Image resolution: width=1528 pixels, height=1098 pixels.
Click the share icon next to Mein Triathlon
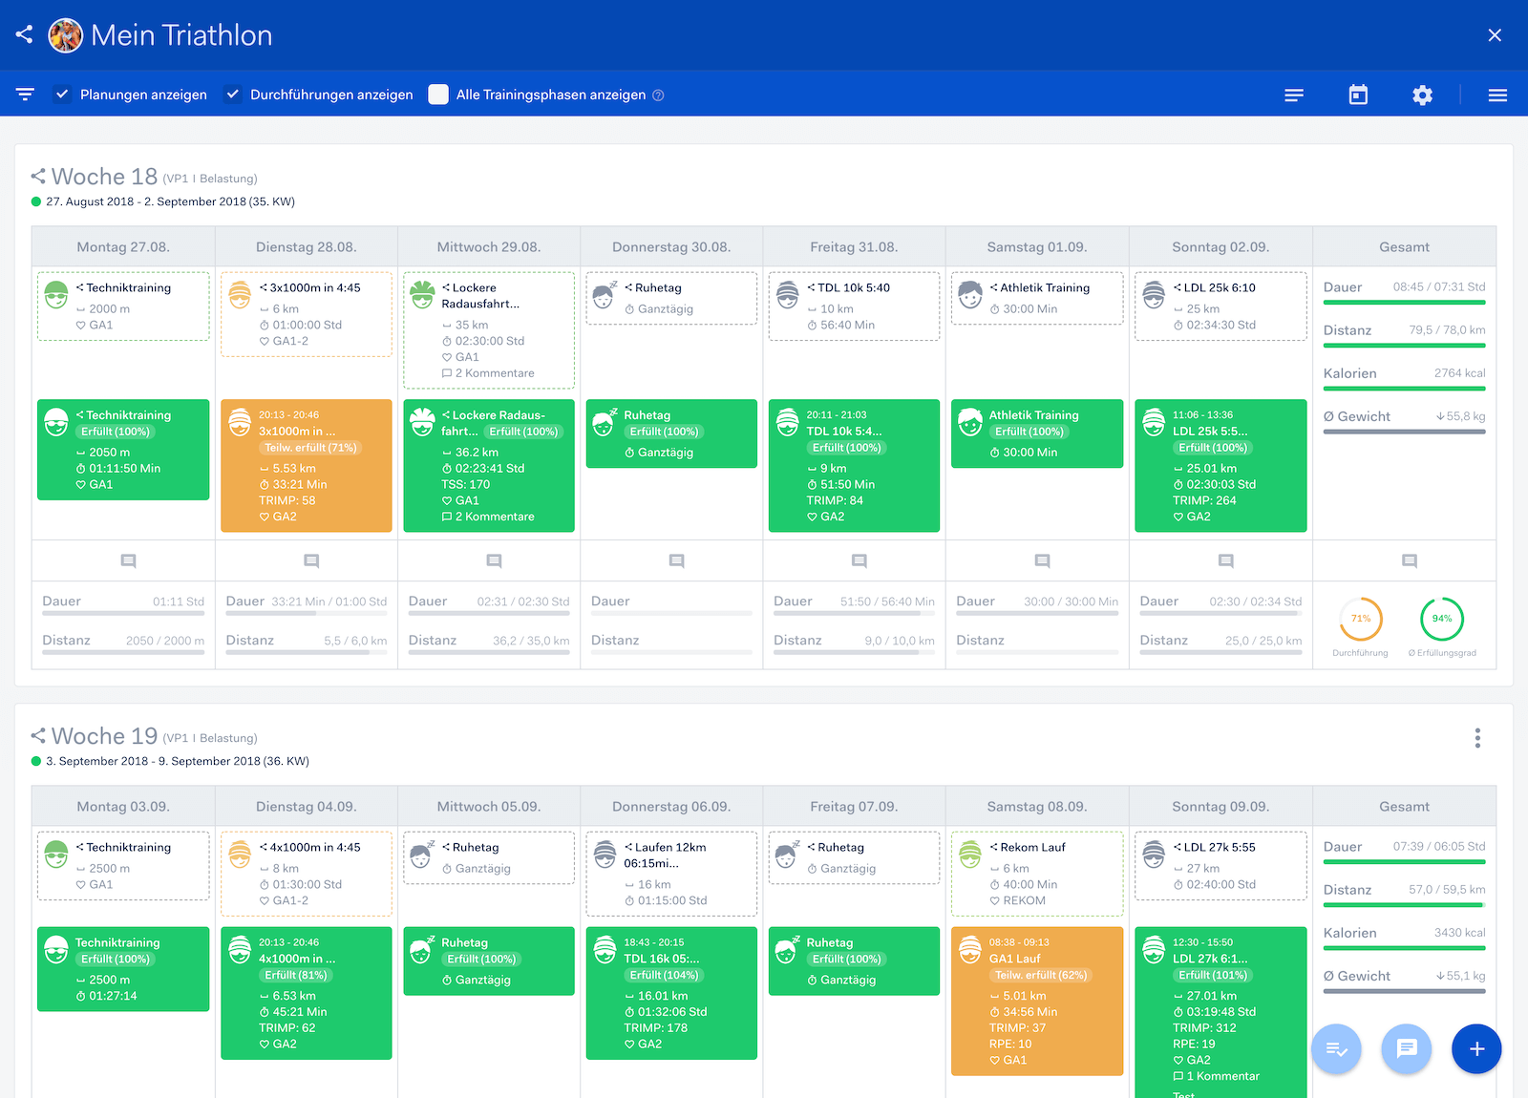point(25,35)
